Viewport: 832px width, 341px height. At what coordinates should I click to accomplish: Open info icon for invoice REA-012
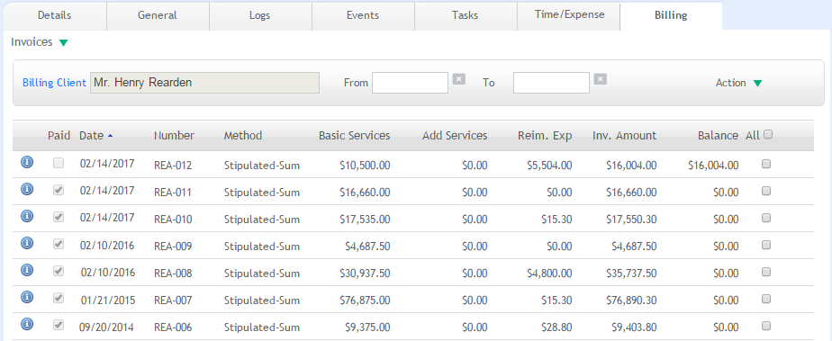(x=27, y=162)
